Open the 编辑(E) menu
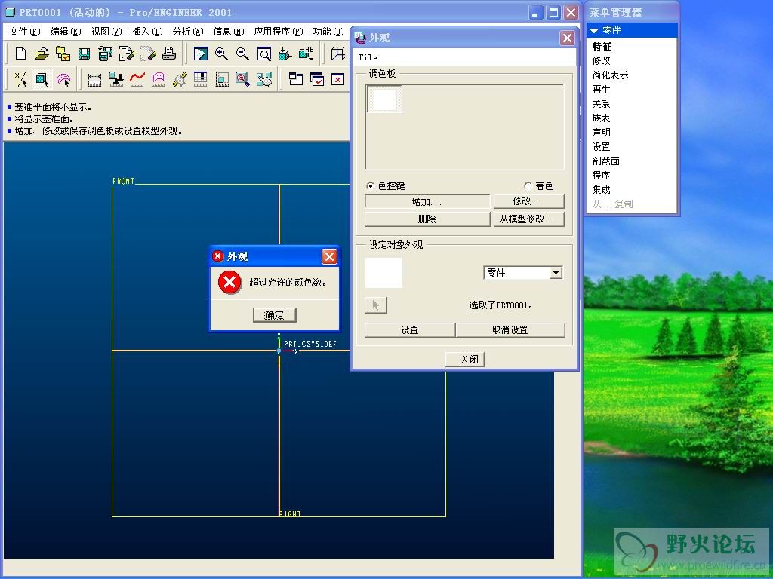773x579 pixels. click(x=66, y=32)
